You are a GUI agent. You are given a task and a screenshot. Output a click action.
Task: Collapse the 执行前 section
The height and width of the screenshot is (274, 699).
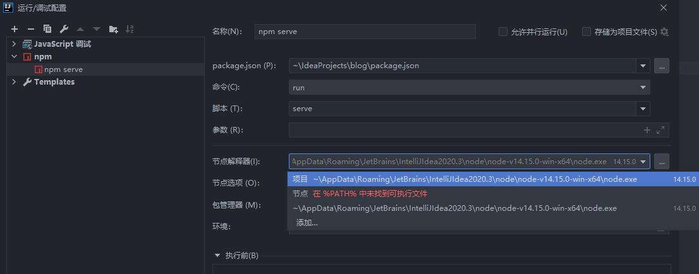[x=217, y=256]
